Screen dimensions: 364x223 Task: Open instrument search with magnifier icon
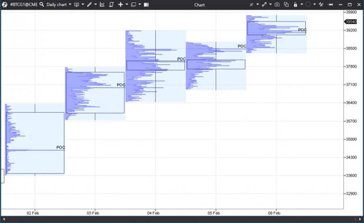[42, 5]
